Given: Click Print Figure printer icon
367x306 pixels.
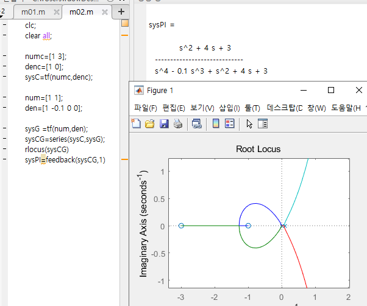Looking at the screenshot, I should (x=178, y=123).
